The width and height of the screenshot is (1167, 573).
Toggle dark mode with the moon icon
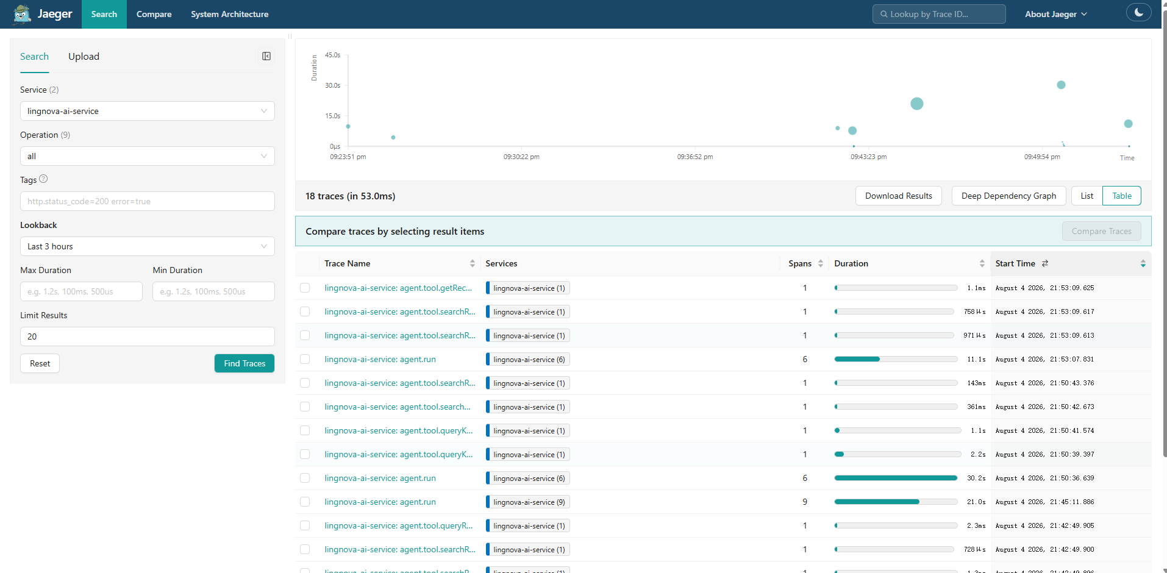(x=1138, y=13)
